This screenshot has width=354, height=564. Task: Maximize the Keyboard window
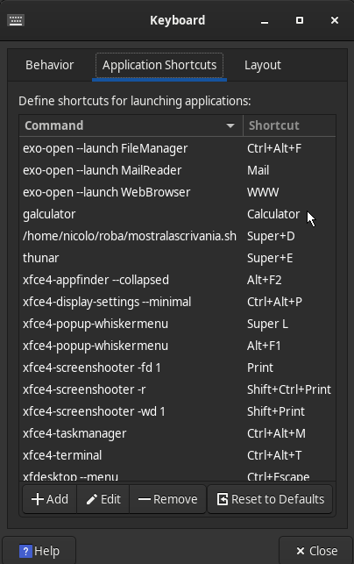(x=300, y=20)
